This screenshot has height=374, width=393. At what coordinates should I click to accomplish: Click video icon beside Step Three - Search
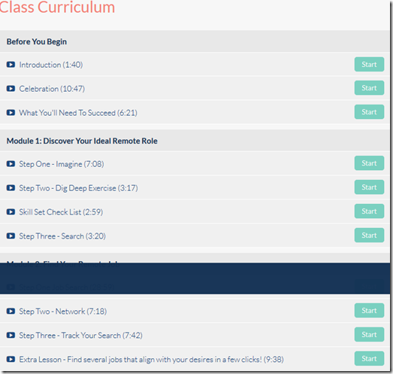coord(11,236)
